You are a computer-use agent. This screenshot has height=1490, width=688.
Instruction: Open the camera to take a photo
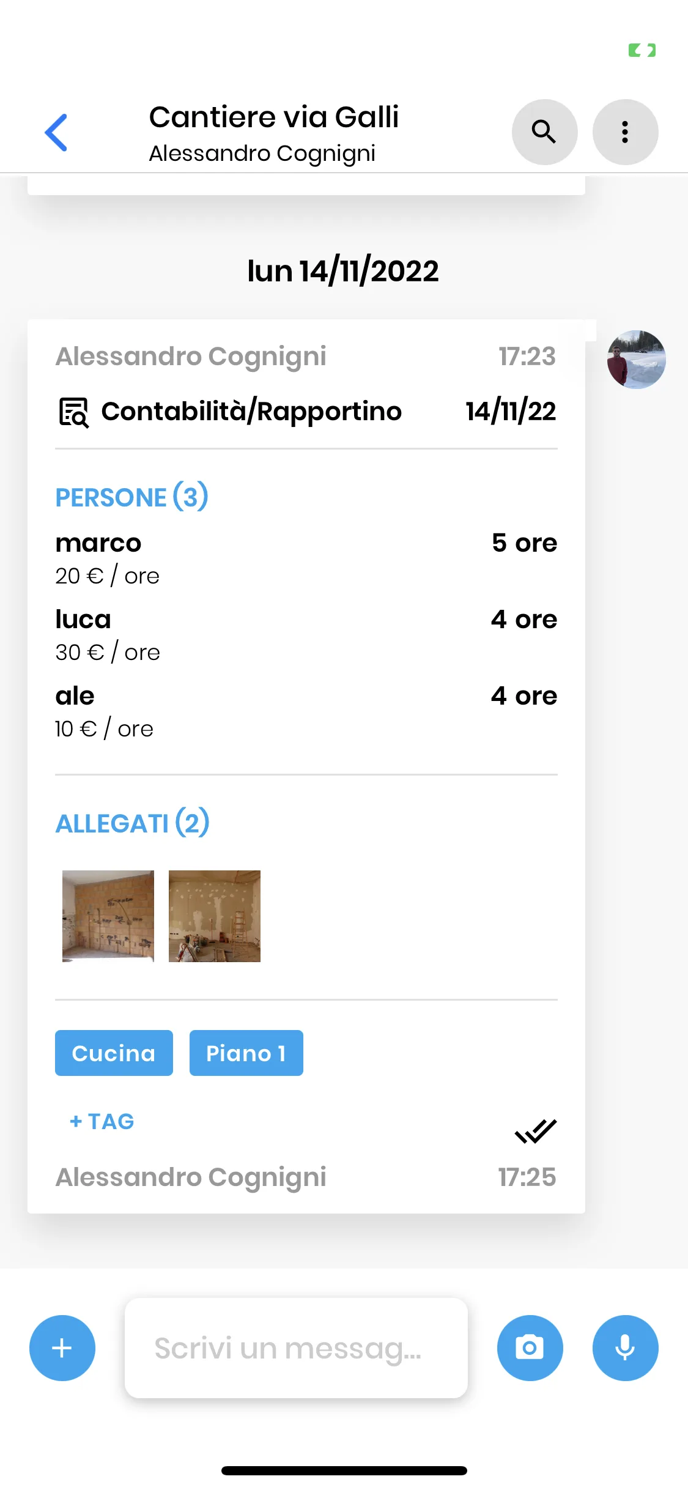(530, 1348)
